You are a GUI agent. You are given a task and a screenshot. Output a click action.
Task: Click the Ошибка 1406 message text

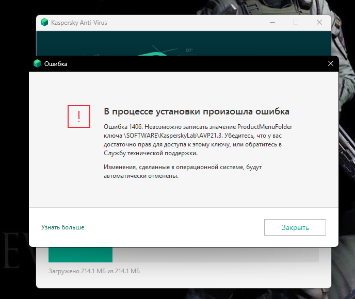tap(198, 140)
